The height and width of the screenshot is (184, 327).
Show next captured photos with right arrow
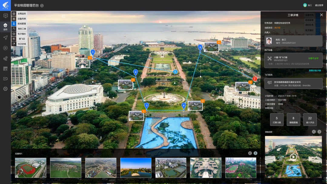(x=256, y=153)
